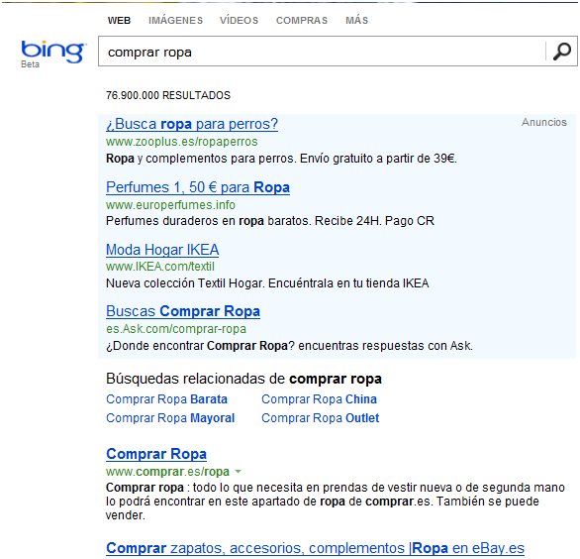Select related search Comprar Ropa Outlet
Viewport: 580px width, 559px height.
pyautogui.click(x=321, y=418)
